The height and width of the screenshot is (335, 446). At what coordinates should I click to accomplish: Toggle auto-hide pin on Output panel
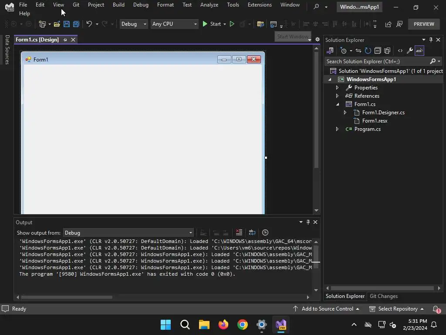point(308,222)
